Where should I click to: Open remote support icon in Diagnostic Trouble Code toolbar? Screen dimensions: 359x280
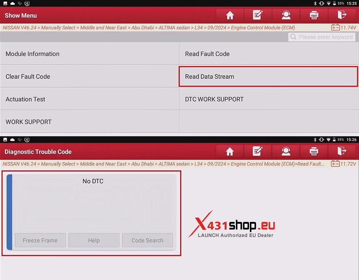[286, 152]
